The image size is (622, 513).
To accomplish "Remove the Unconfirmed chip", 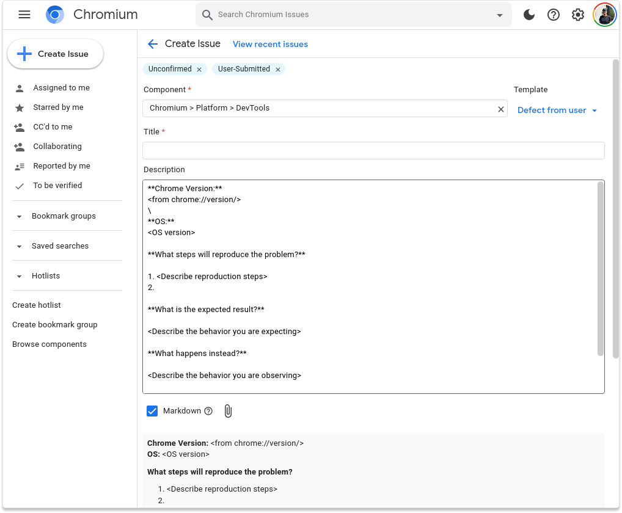I will click(200, 70).
